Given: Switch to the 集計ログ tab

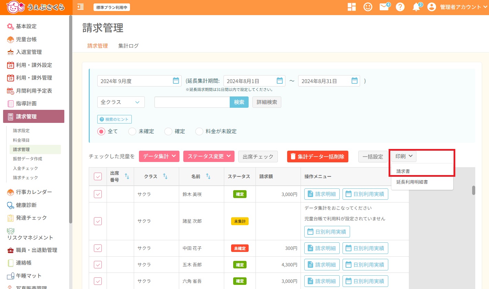Looking at the screenshot, I should click(128, 46).
